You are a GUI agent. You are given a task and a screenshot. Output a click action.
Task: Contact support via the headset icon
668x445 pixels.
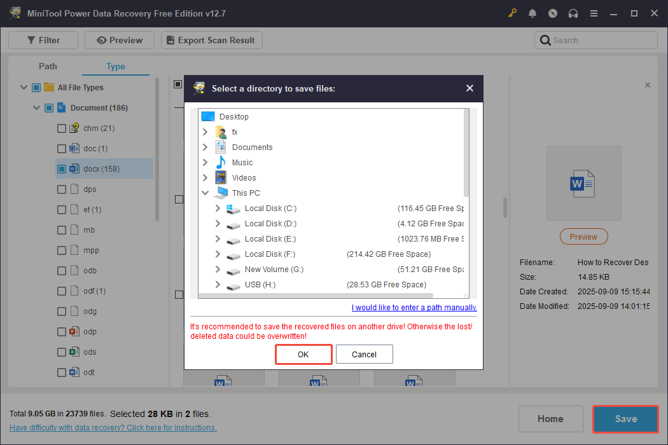tap(573, 13)
